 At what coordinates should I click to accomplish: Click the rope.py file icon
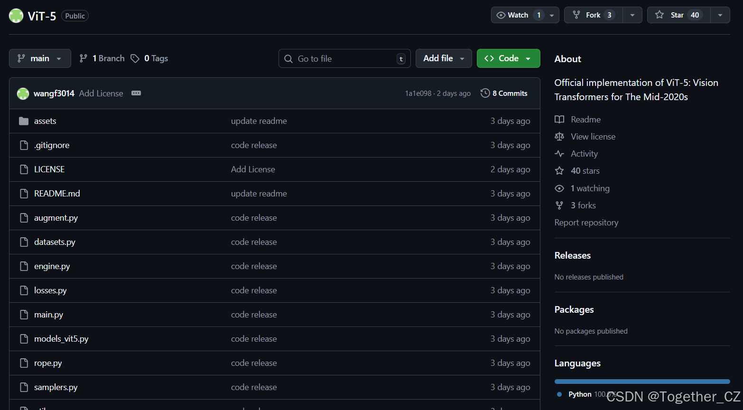click(x=24, y=363)
